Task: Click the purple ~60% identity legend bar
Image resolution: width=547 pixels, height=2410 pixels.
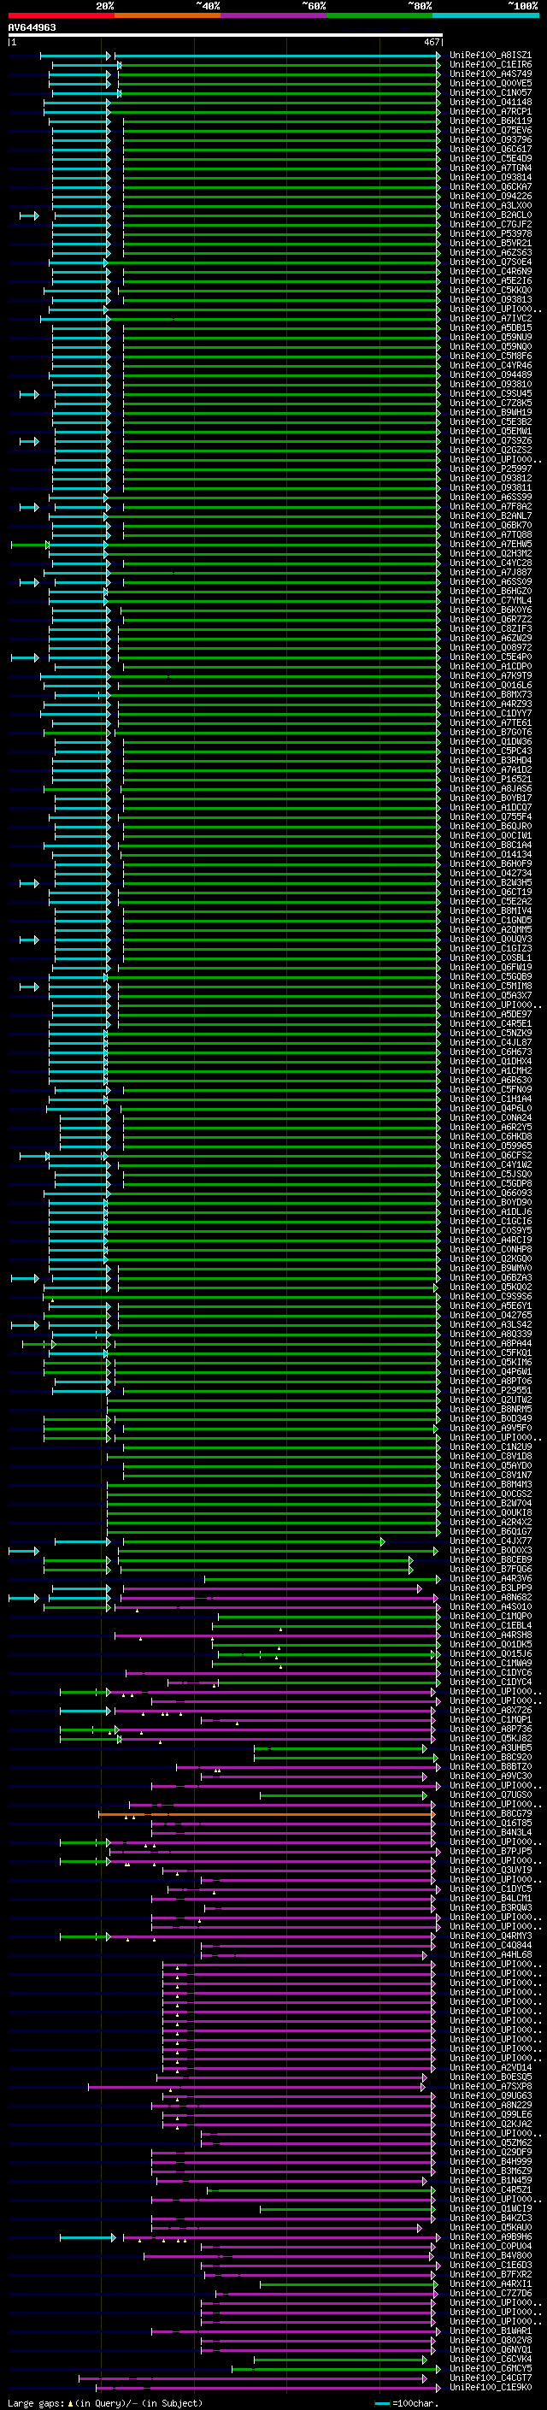Action: 274,15
